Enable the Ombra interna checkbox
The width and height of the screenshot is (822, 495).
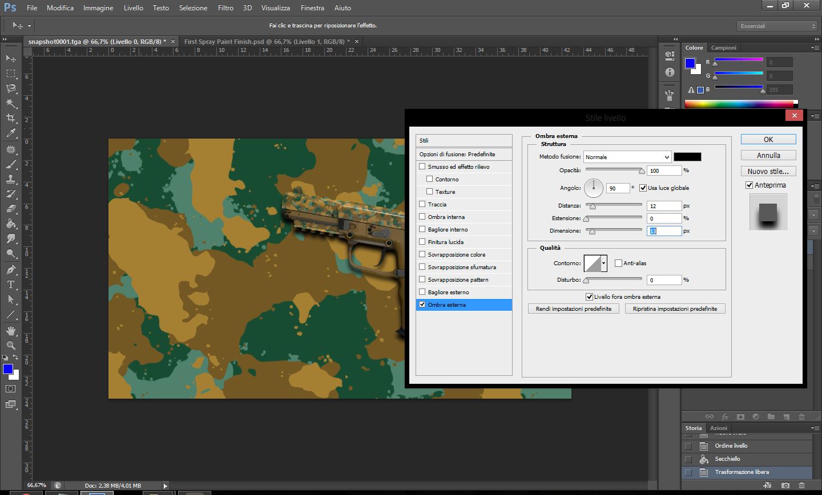(422, 217)
